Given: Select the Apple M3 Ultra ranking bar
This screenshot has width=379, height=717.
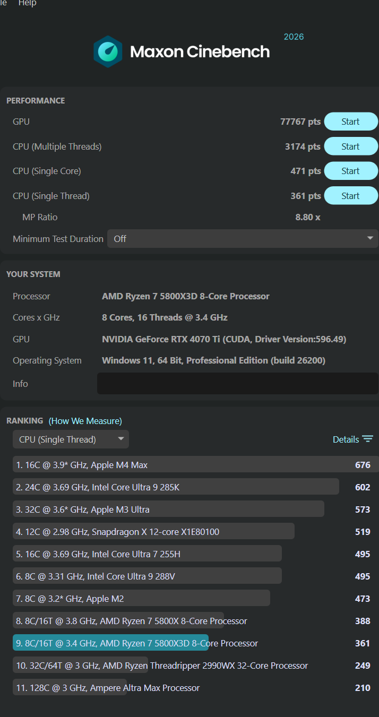Looking at the screenshot, I should pyautogui.click(x=168, y=509).
